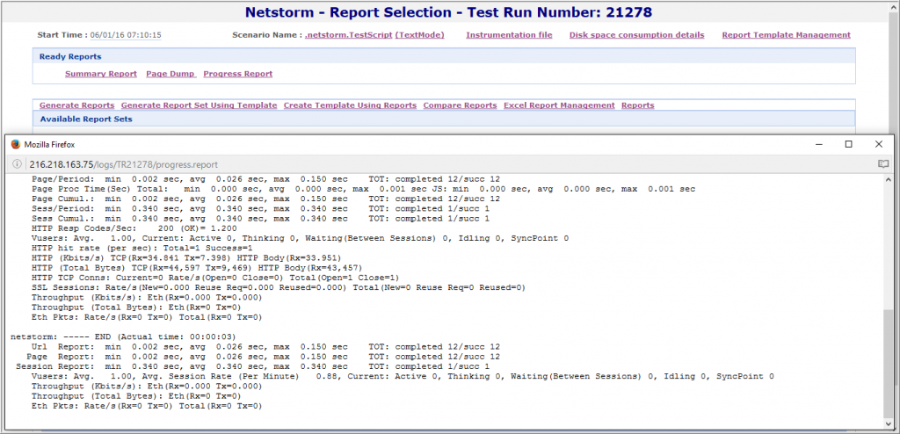Image resolution: width=900 pixels, height=434 pixels.
Task: Click the SSL Sessions rate line
Action: [279, 287]
